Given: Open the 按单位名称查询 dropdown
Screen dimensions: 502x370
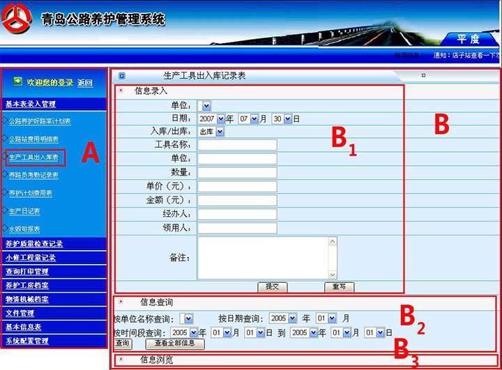Looking at the screenshot, I should click(x=186, y=318).
